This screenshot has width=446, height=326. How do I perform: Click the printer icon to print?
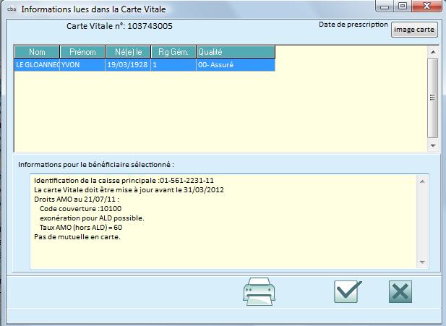tap(259, 291)
